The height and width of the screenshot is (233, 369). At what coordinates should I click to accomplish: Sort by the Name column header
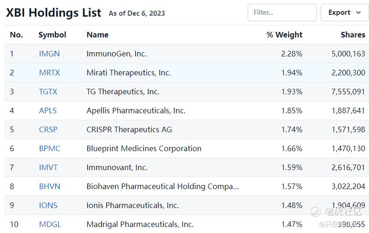tap(98, 35)
